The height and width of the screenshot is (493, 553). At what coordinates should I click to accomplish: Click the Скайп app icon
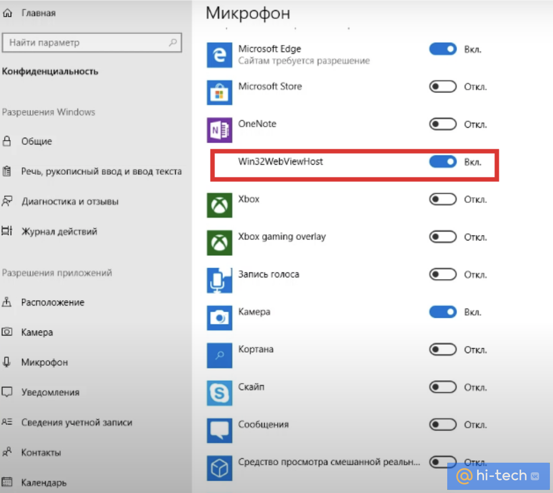point(219,393)
